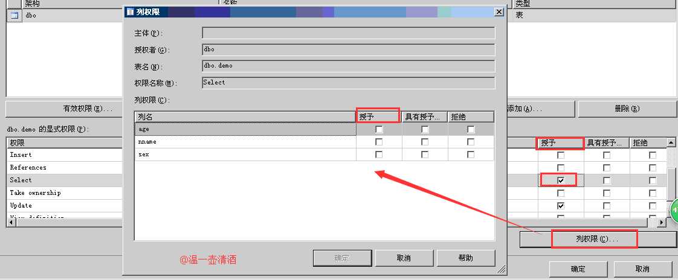Click 拒绝 column header in background permissions grid
This screenshot has width=678, height=280.
648,143
